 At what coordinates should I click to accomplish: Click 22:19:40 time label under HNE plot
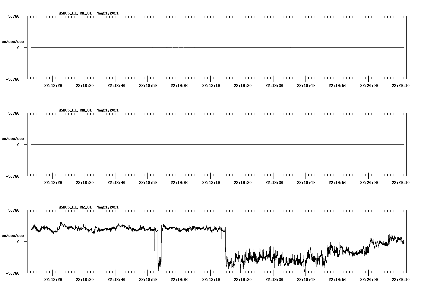tap(306, 86)
